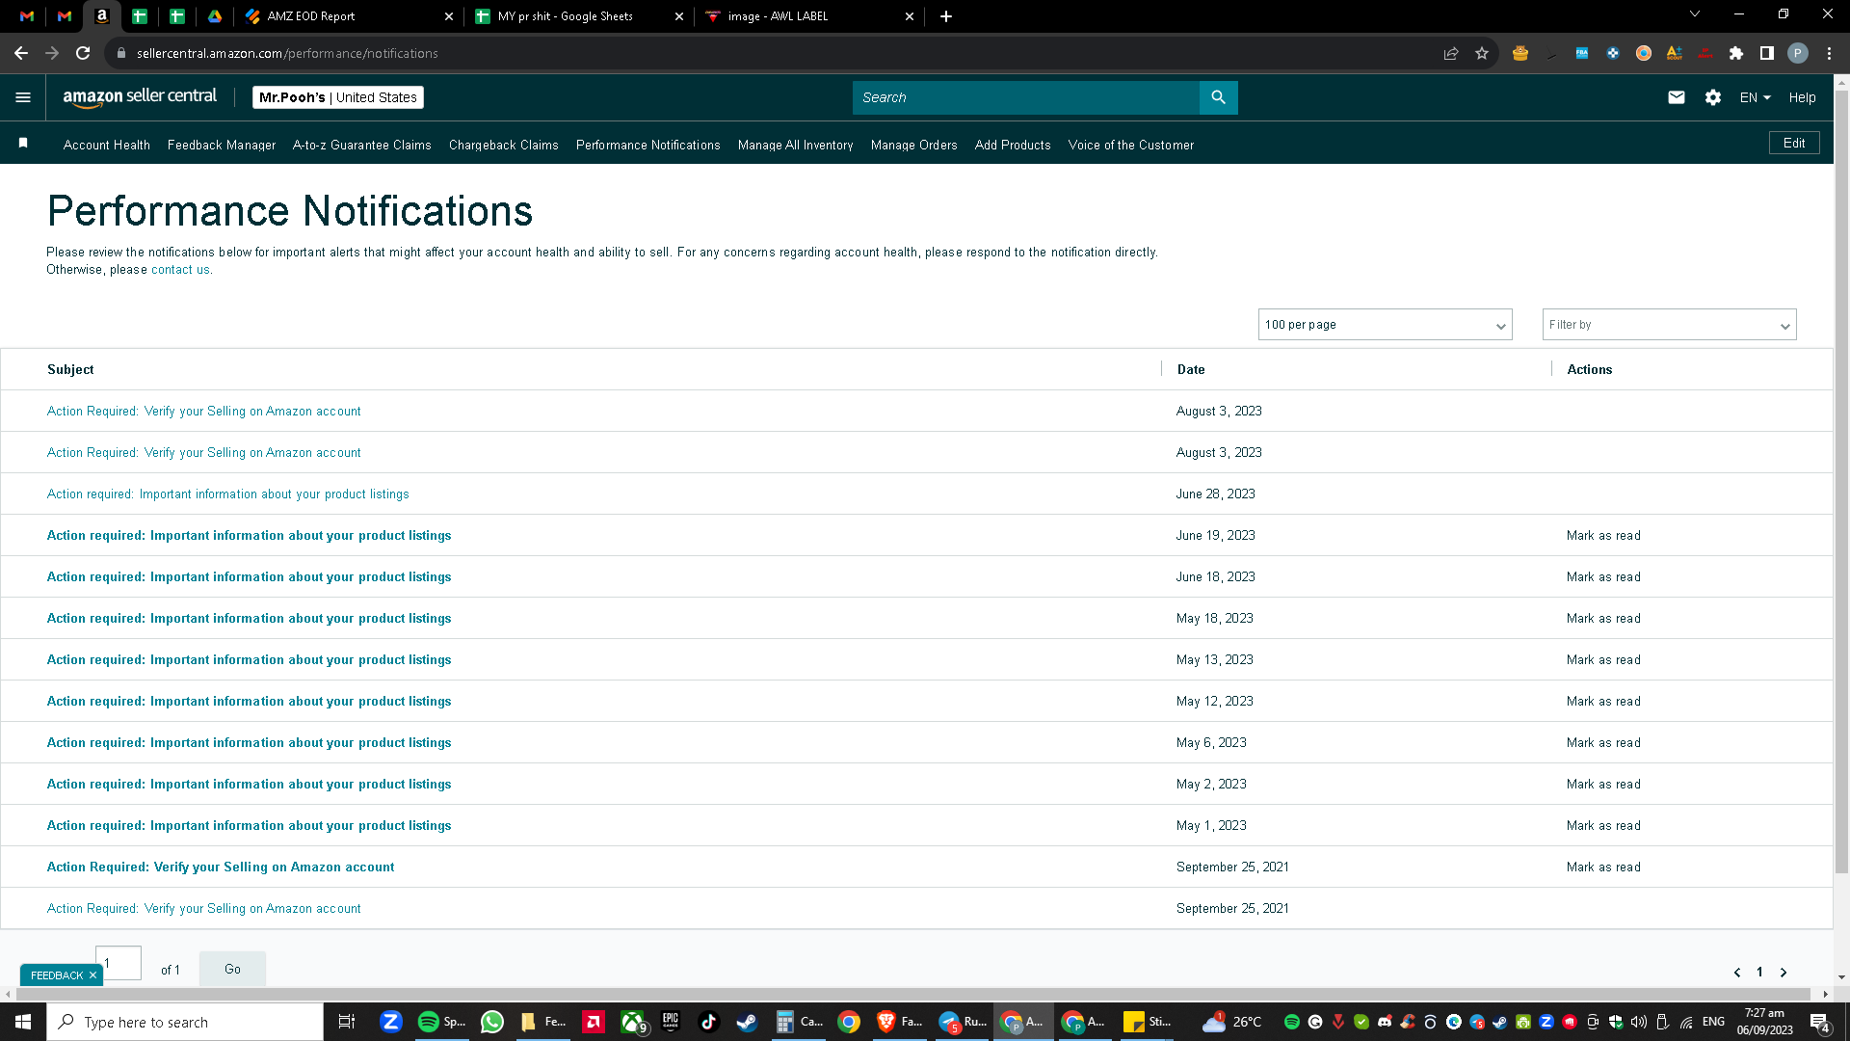Open WhatsApp from the taskbar
Image resolution: width=1850 pixels, height=1041 pixels.
(492, 1022)
